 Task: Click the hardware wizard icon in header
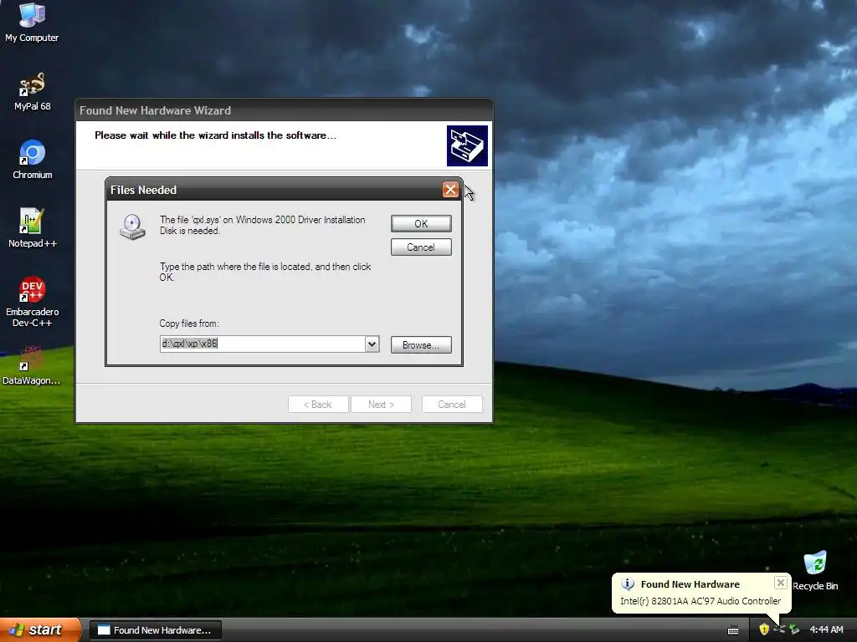click(467, 145)
